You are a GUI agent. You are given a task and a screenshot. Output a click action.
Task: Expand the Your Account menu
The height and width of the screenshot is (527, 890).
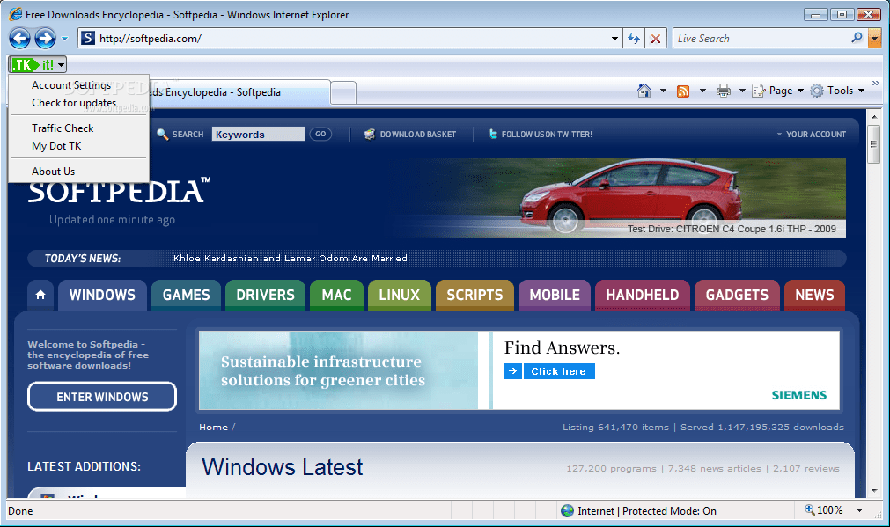pyautogui.click(x=811, y=135)
